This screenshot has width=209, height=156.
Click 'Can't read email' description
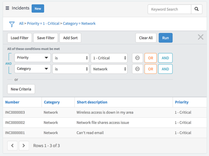tap(90, 133)
